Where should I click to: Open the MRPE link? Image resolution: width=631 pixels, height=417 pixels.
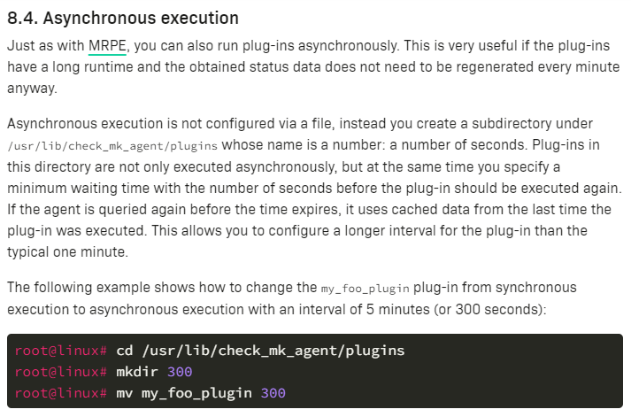(107, 46)
